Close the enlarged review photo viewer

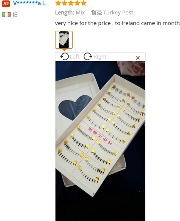coord(138,58)
